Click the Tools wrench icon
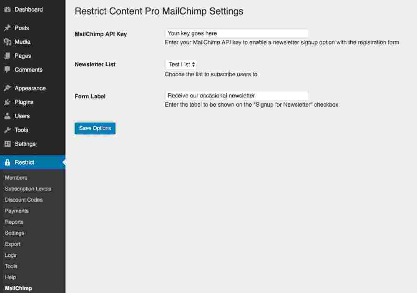The image size is (417, 293). click(x=8, y=130)
